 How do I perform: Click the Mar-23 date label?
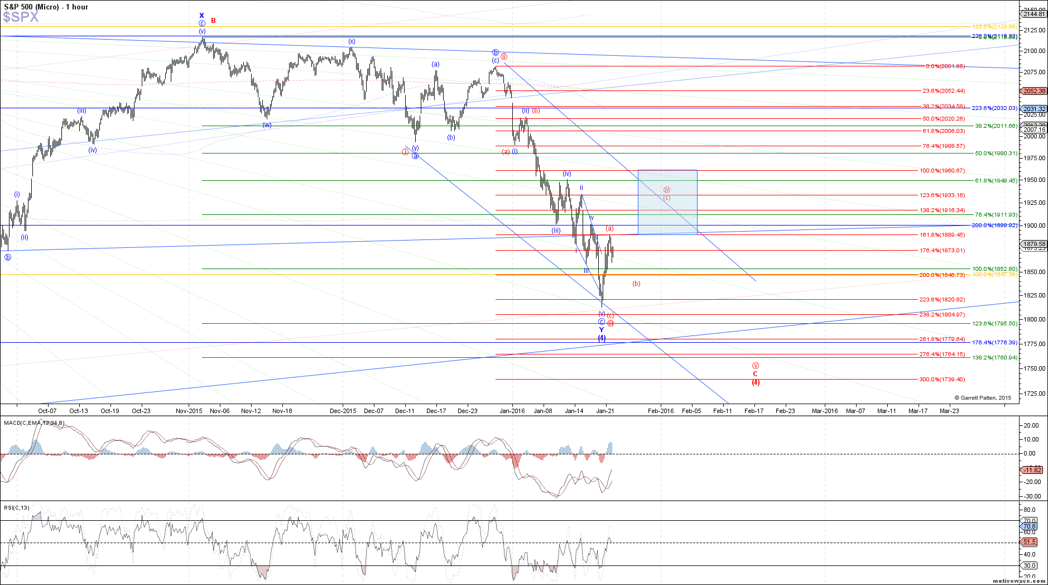point(950,411)
